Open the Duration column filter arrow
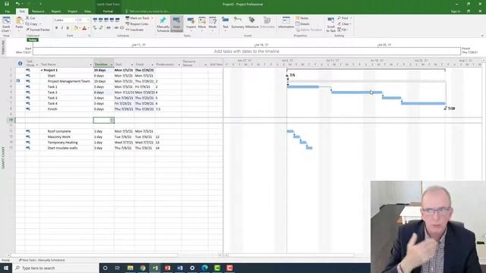Screen dimensions: 486x273 (x=112, y=64)
